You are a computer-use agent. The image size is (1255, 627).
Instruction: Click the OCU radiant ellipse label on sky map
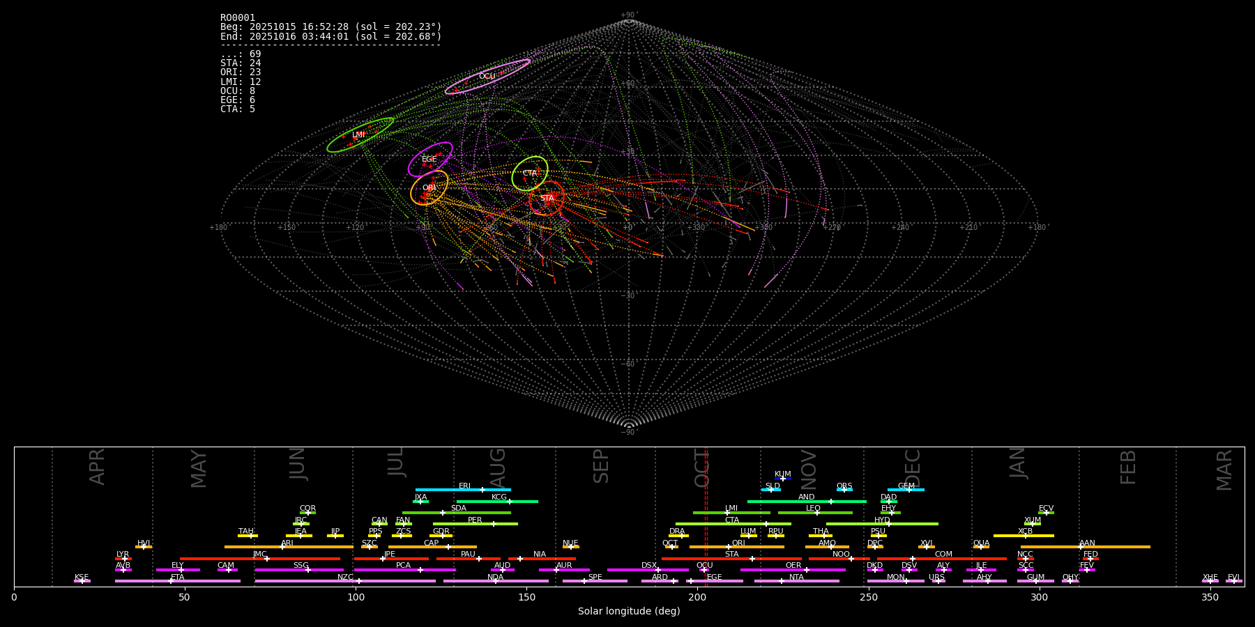pyautogui.click(x=487, y=77)
